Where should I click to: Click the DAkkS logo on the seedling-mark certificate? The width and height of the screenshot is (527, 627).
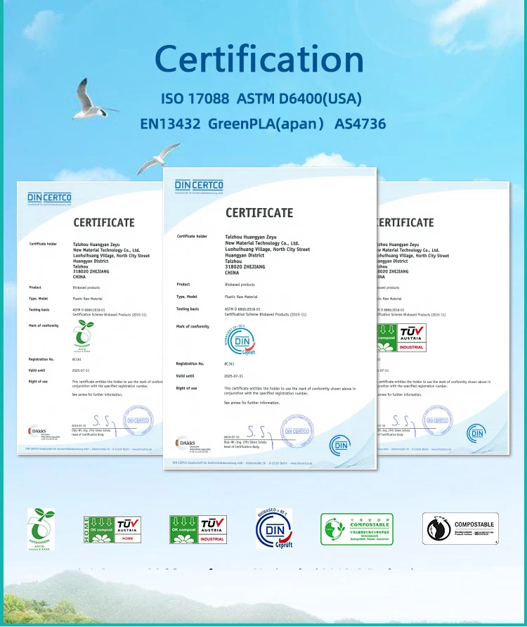coord(44,432)
